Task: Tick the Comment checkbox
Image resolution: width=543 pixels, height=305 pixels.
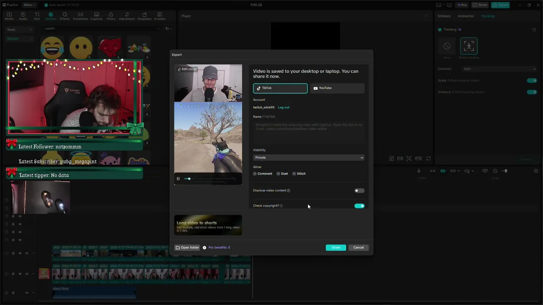Action: (255, 174)
